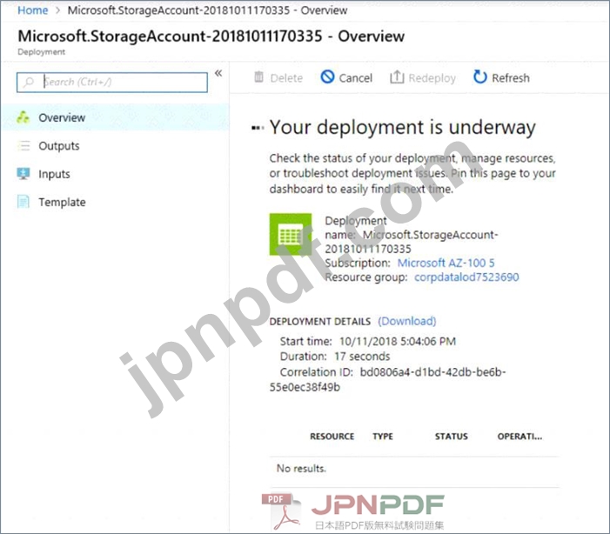Click the Redeploy upload icon
610x534 pixels.
pyautogui.click(x=397, y=77)
